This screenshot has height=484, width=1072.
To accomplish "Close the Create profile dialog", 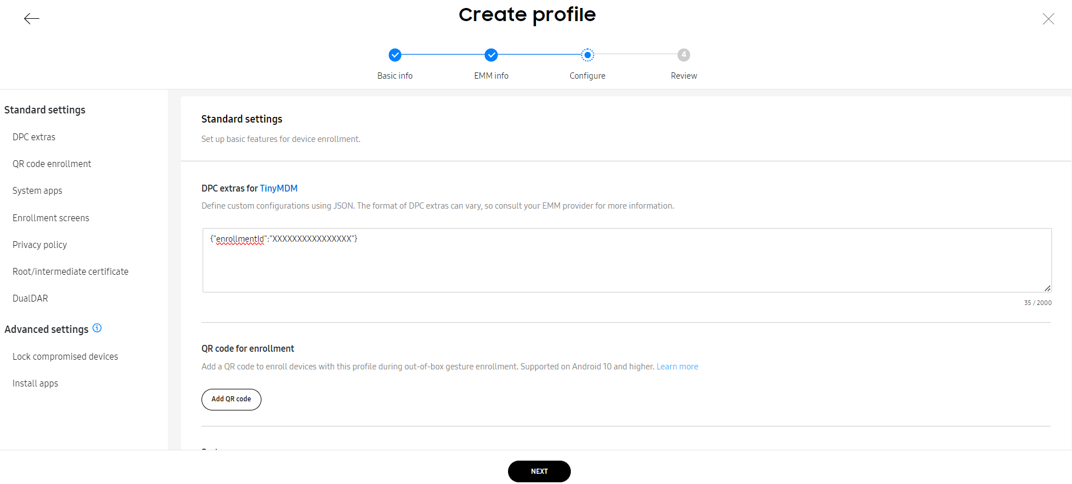I will click(x=1048, y=19).
